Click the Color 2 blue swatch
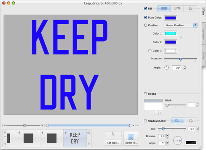Viewport: 206px width, 150px height. pos(171,42)
